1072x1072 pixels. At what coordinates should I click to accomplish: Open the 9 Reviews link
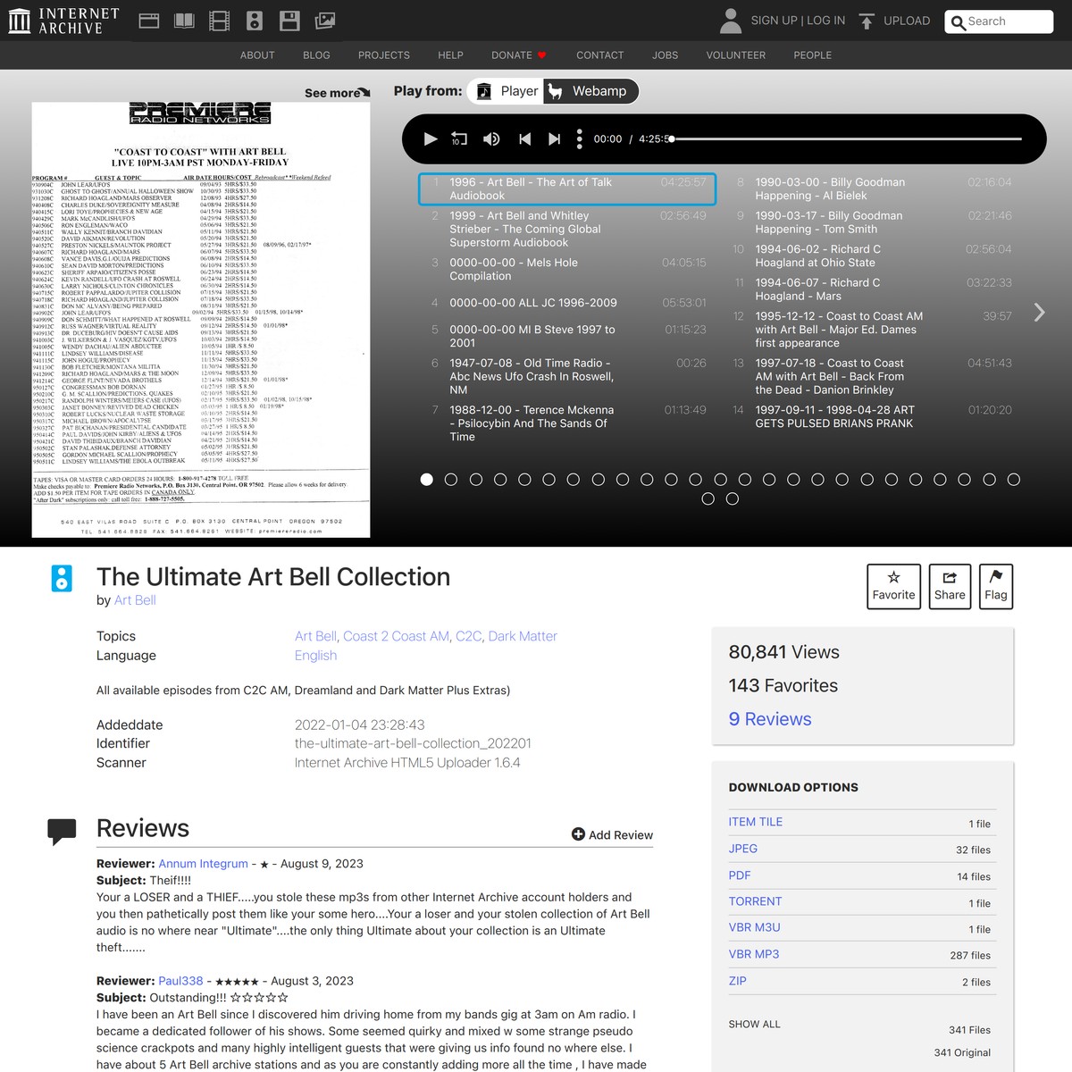coord(770,719)
